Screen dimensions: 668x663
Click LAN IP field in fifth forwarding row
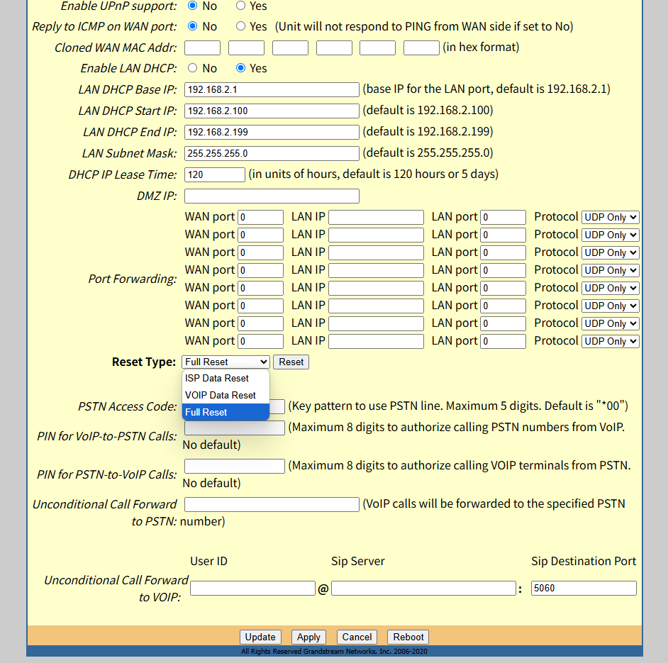point(376,288)
